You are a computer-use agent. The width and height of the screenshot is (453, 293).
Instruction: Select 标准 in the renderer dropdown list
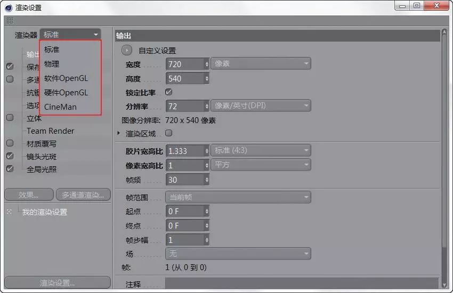pos(52,50)
